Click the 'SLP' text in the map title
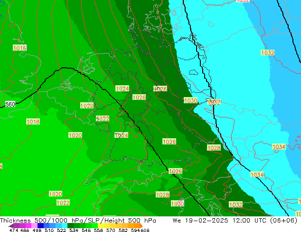Viewport: 301px width, 232px height. tap(94, 221)
